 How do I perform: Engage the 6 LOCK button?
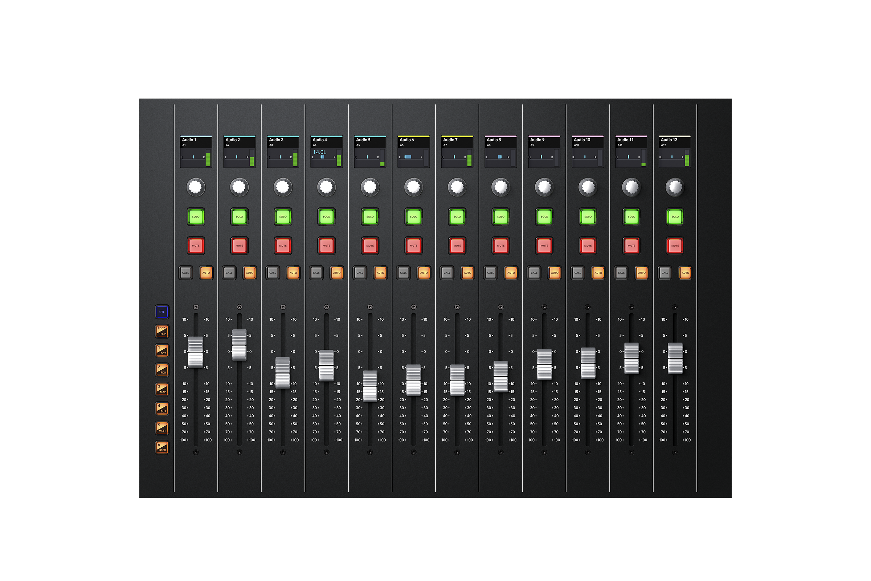162,447
